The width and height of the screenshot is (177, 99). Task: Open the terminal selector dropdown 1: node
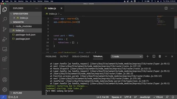(x=127, y=56)
